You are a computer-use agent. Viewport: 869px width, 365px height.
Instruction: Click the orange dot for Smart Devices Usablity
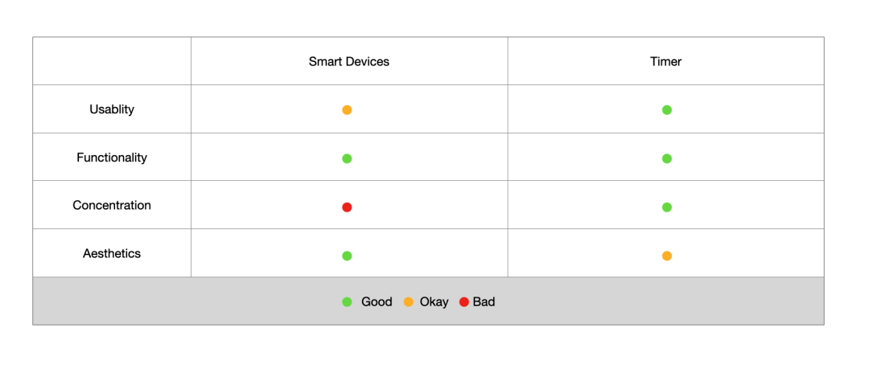347,110
